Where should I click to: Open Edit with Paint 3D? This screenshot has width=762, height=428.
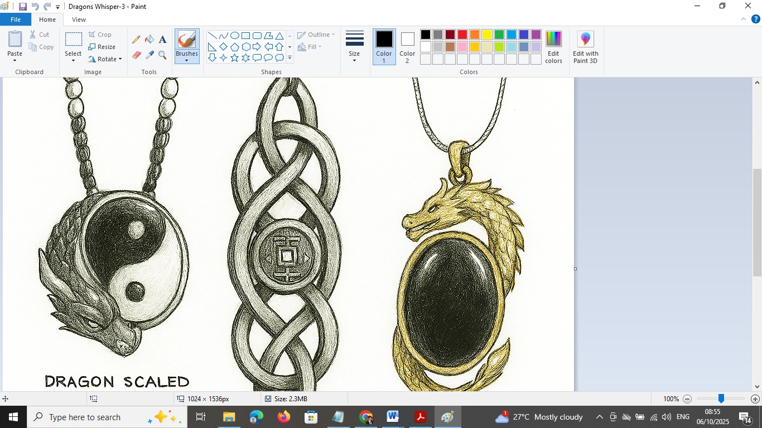585,47
